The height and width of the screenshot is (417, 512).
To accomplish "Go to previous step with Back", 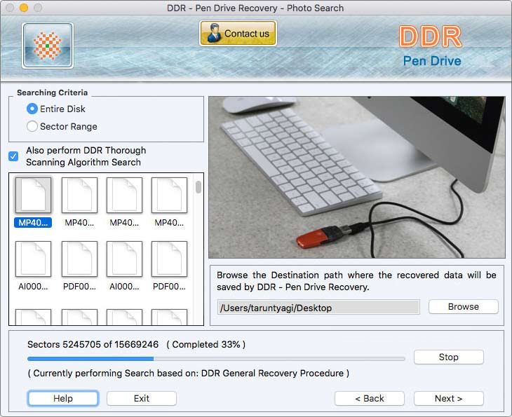I will [370, 398].
